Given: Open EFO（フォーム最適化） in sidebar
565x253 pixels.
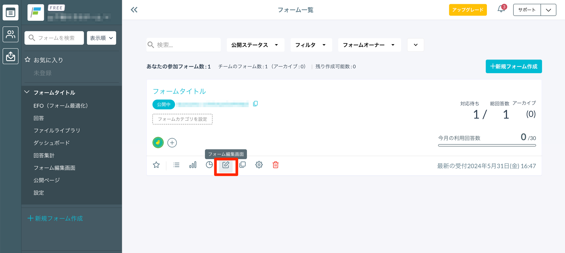Looking at the screenshot, I should pyautogui.click(x=61, y=106).
